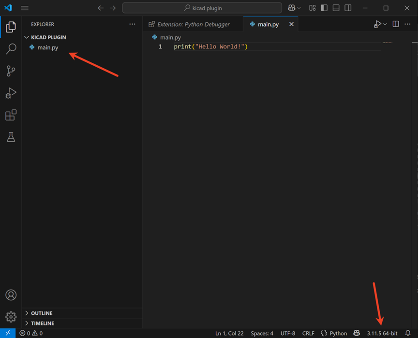This screenshot has width=418, height=338.
Task: Go forward with the right arrow
Action: (113, 8)
